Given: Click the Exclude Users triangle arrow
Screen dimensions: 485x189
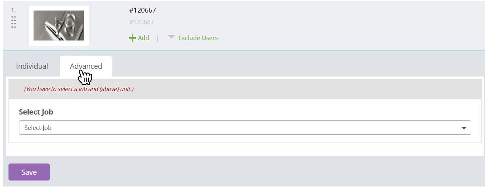Looking at the screenshot, I should (171, 37).
